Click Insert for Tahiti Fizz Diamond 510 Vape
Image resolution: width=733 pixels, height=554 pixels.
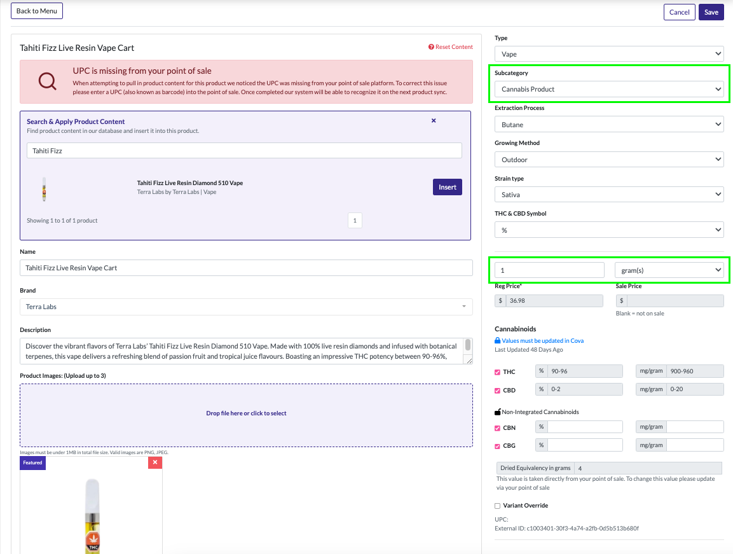coord(448,187)
